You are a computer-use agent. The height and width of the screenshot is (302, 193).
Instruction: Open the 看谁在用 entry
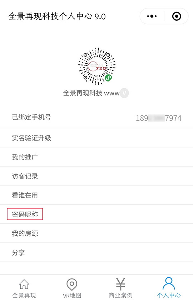(x=96, y=195)
